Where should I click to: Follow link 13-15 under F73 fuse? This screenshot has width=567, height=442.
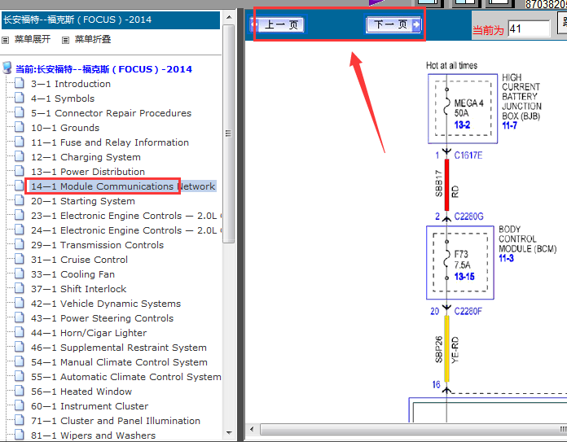point(464,277)
